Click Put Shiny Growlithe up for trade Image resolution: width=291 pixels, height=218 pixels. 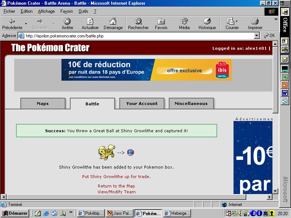(x=116, y=177)
